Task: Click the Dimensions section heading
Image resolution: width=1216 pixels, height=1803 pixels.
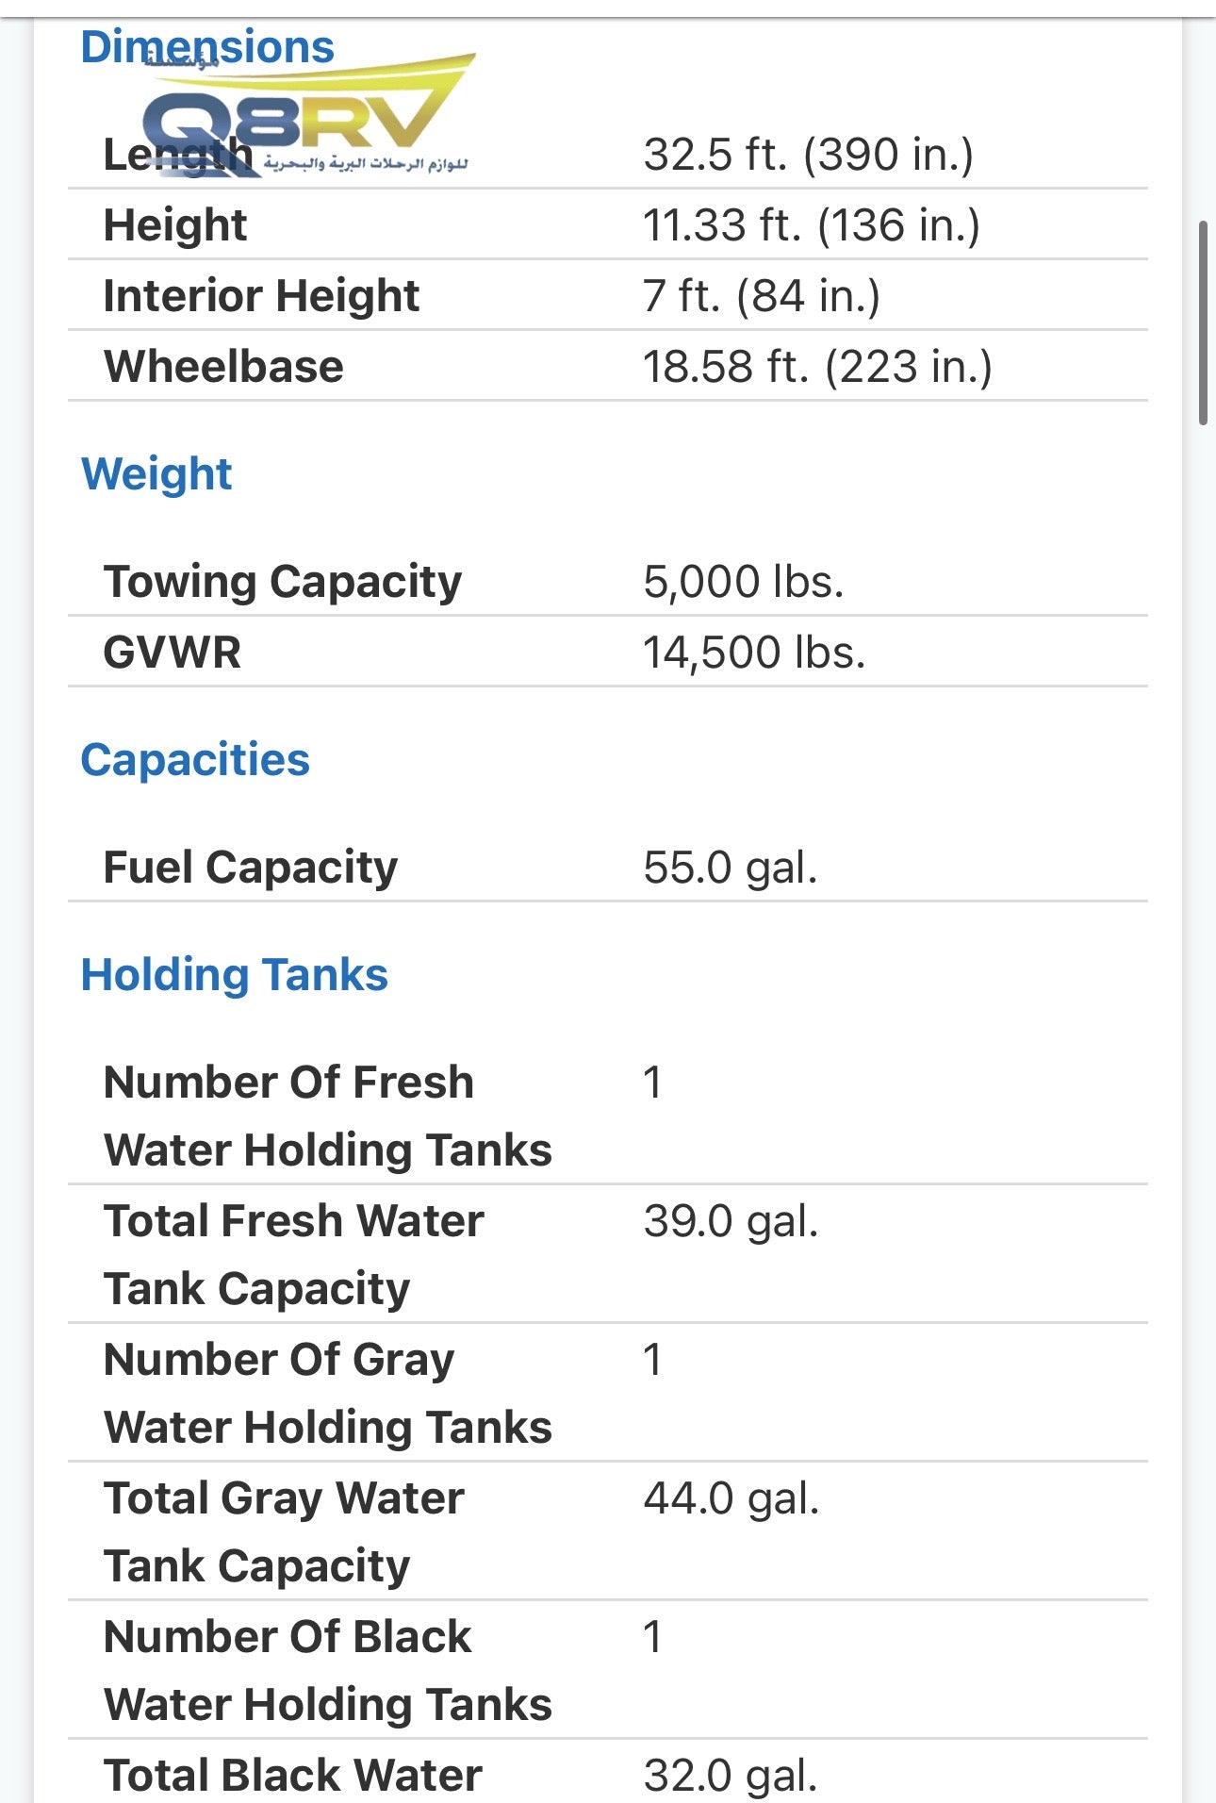Action: point(207,47)
